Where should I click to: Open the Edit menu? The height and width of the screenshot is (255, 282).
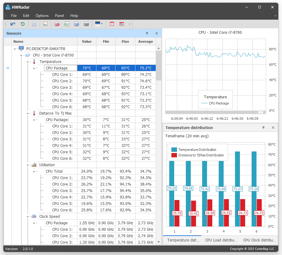[26, 16]
